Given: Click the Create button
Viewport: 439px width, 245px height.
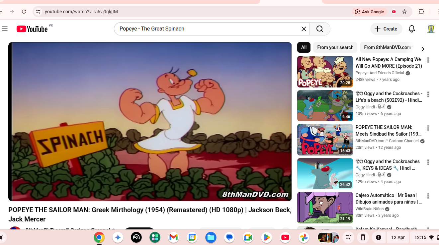Looking at the screenshot, I should [386, 29].
